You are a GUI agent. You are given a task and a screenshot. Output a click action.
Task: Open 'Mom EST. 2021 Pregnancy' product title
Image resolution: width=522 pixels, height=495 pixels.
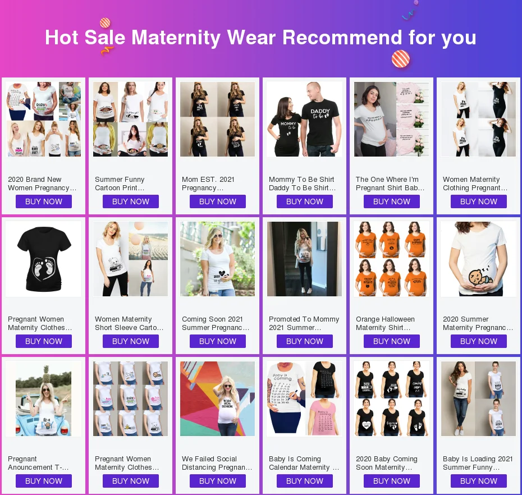(208, 184)
